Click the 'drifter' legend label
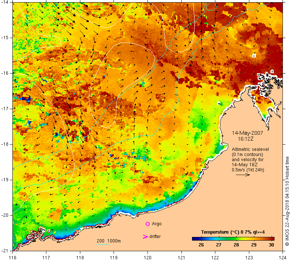 pos(155,237)
